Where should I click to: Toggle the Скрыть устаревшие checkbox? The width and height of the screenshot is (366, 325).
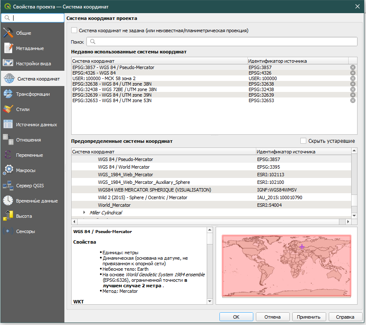(x=303, y=141)
